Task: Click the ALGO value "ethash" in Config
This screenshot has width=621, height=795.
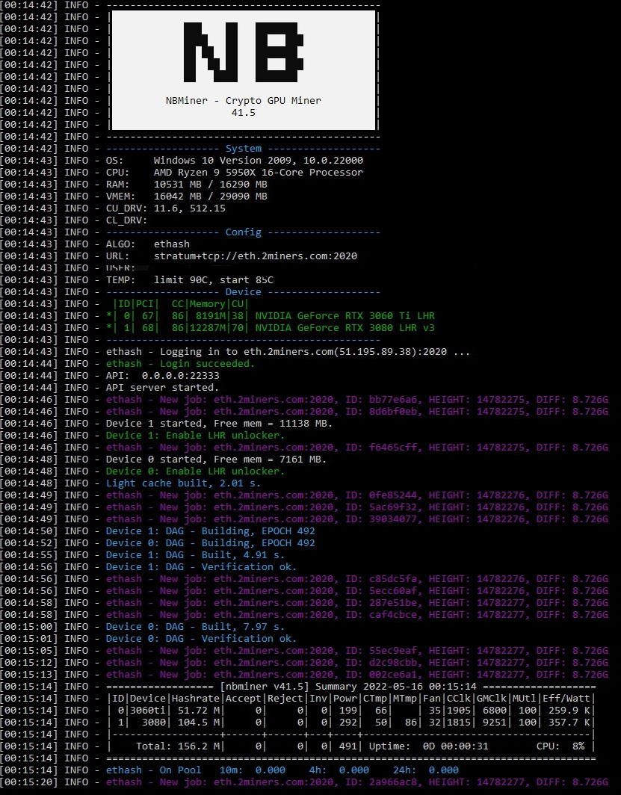Action: click(172, 244)
